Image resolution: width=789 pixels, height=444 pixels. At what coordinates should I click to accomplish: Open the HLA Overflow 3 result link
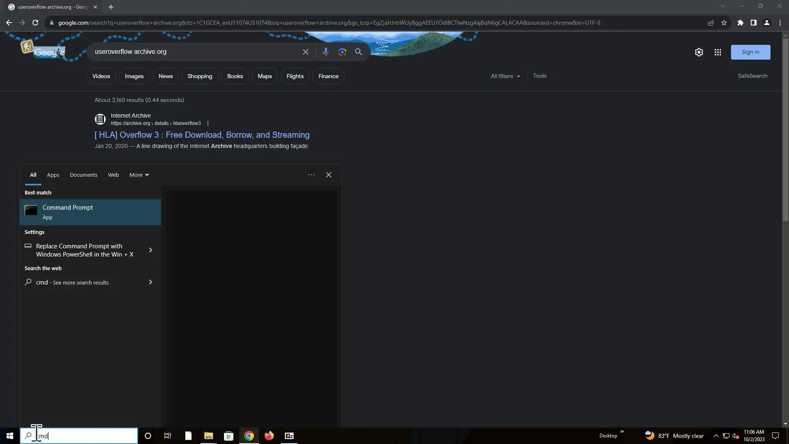pos(202,135)
